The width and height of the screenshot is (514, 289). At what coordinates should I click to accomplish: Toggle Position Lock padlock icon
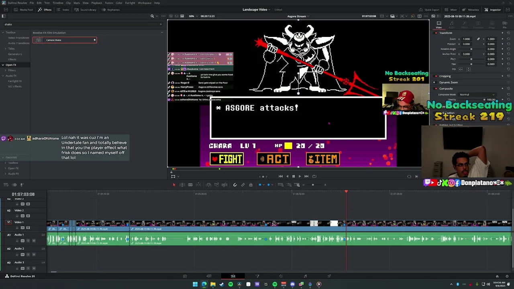tap(251, 185)
